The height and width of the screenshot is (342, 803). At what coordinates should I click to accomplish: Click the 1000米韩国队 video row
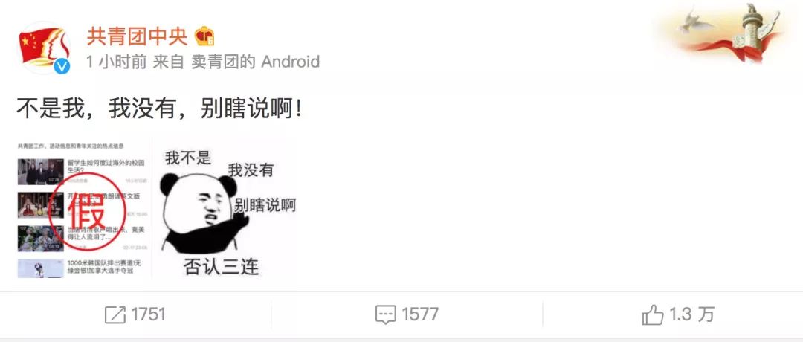(x=83, y=268)
